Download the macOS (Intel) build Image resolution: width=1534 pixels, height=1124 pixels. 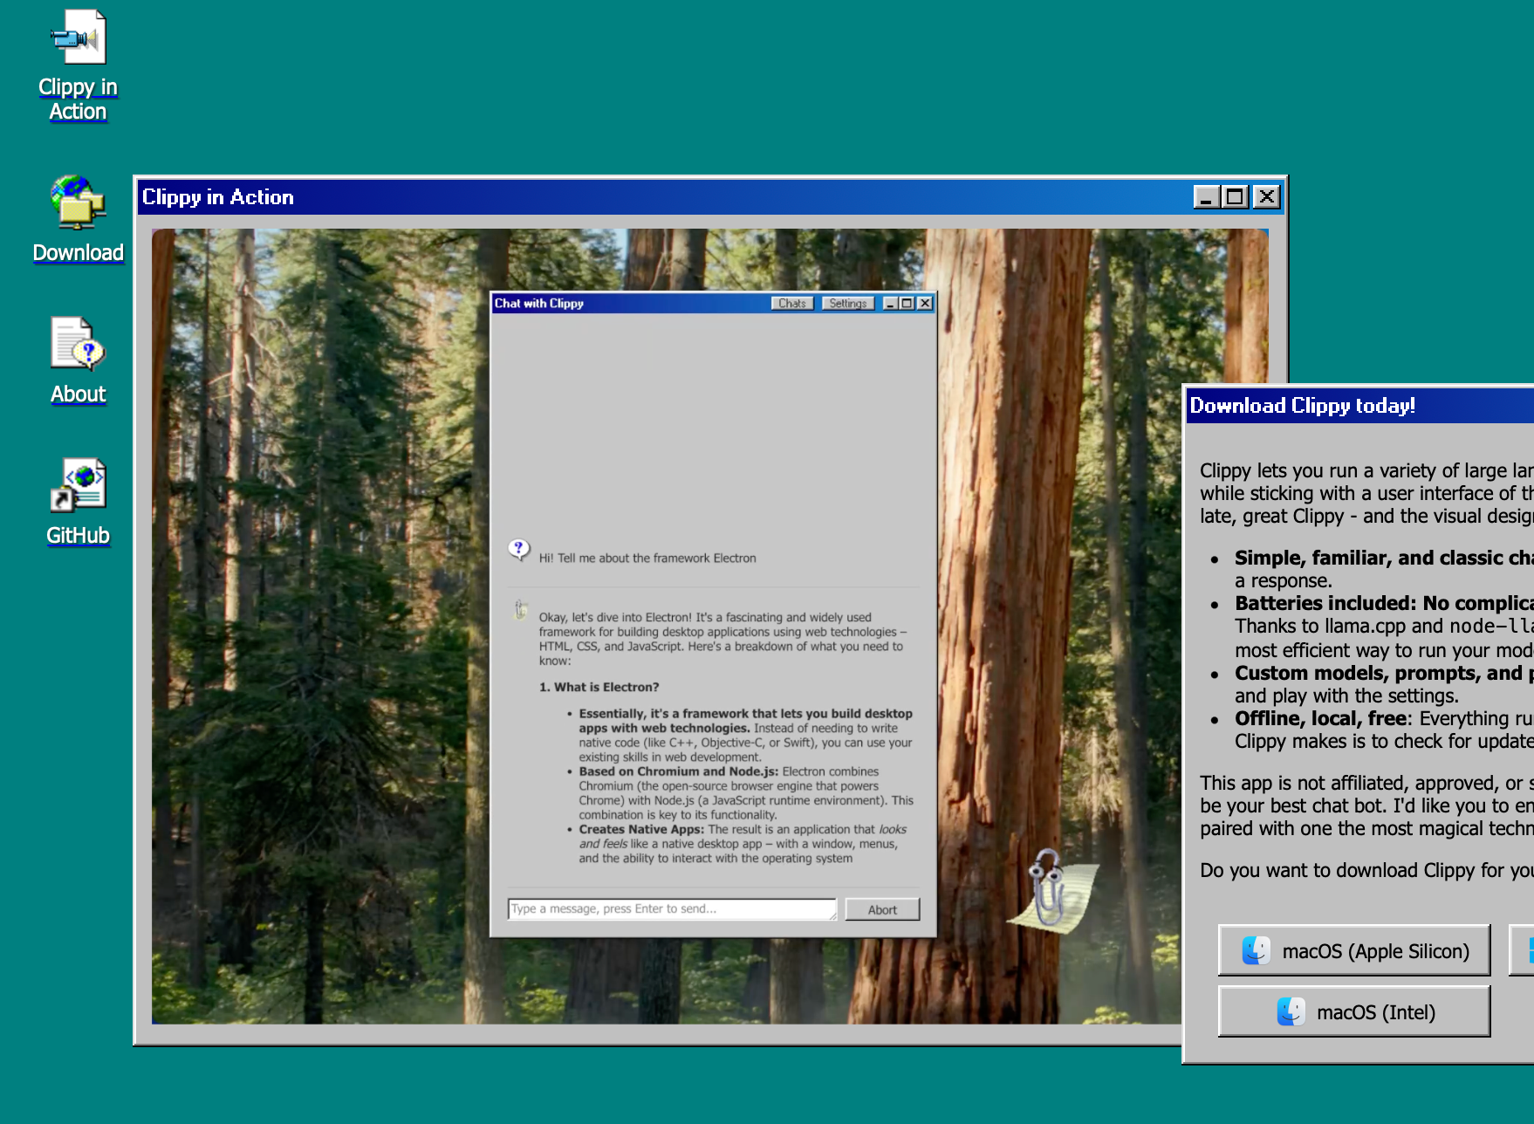pos(1354,1011)
